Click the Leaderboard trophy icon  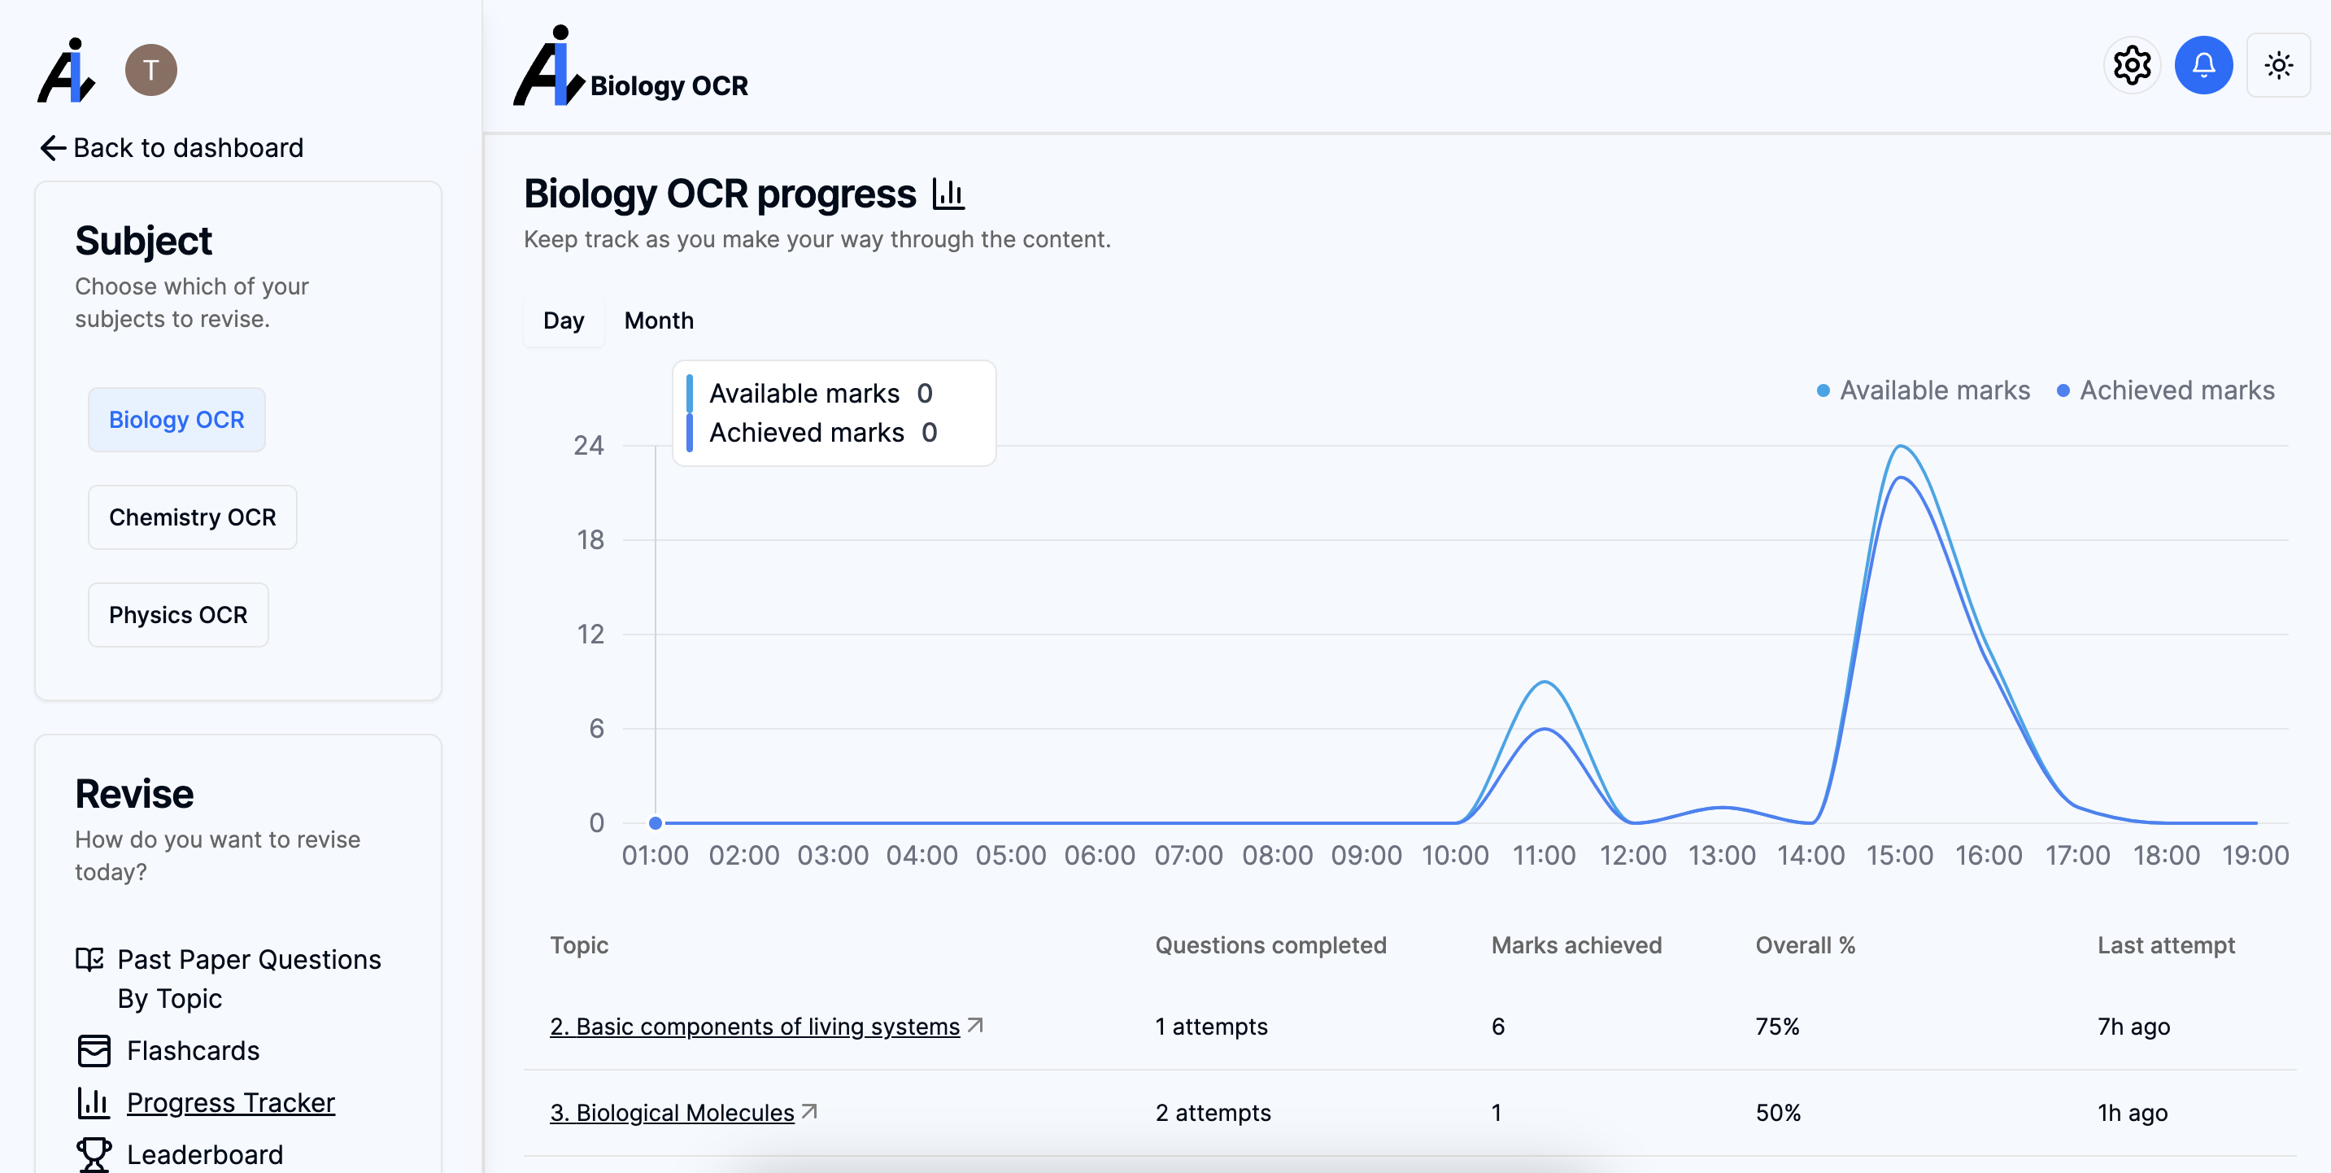pos(94,1154)
